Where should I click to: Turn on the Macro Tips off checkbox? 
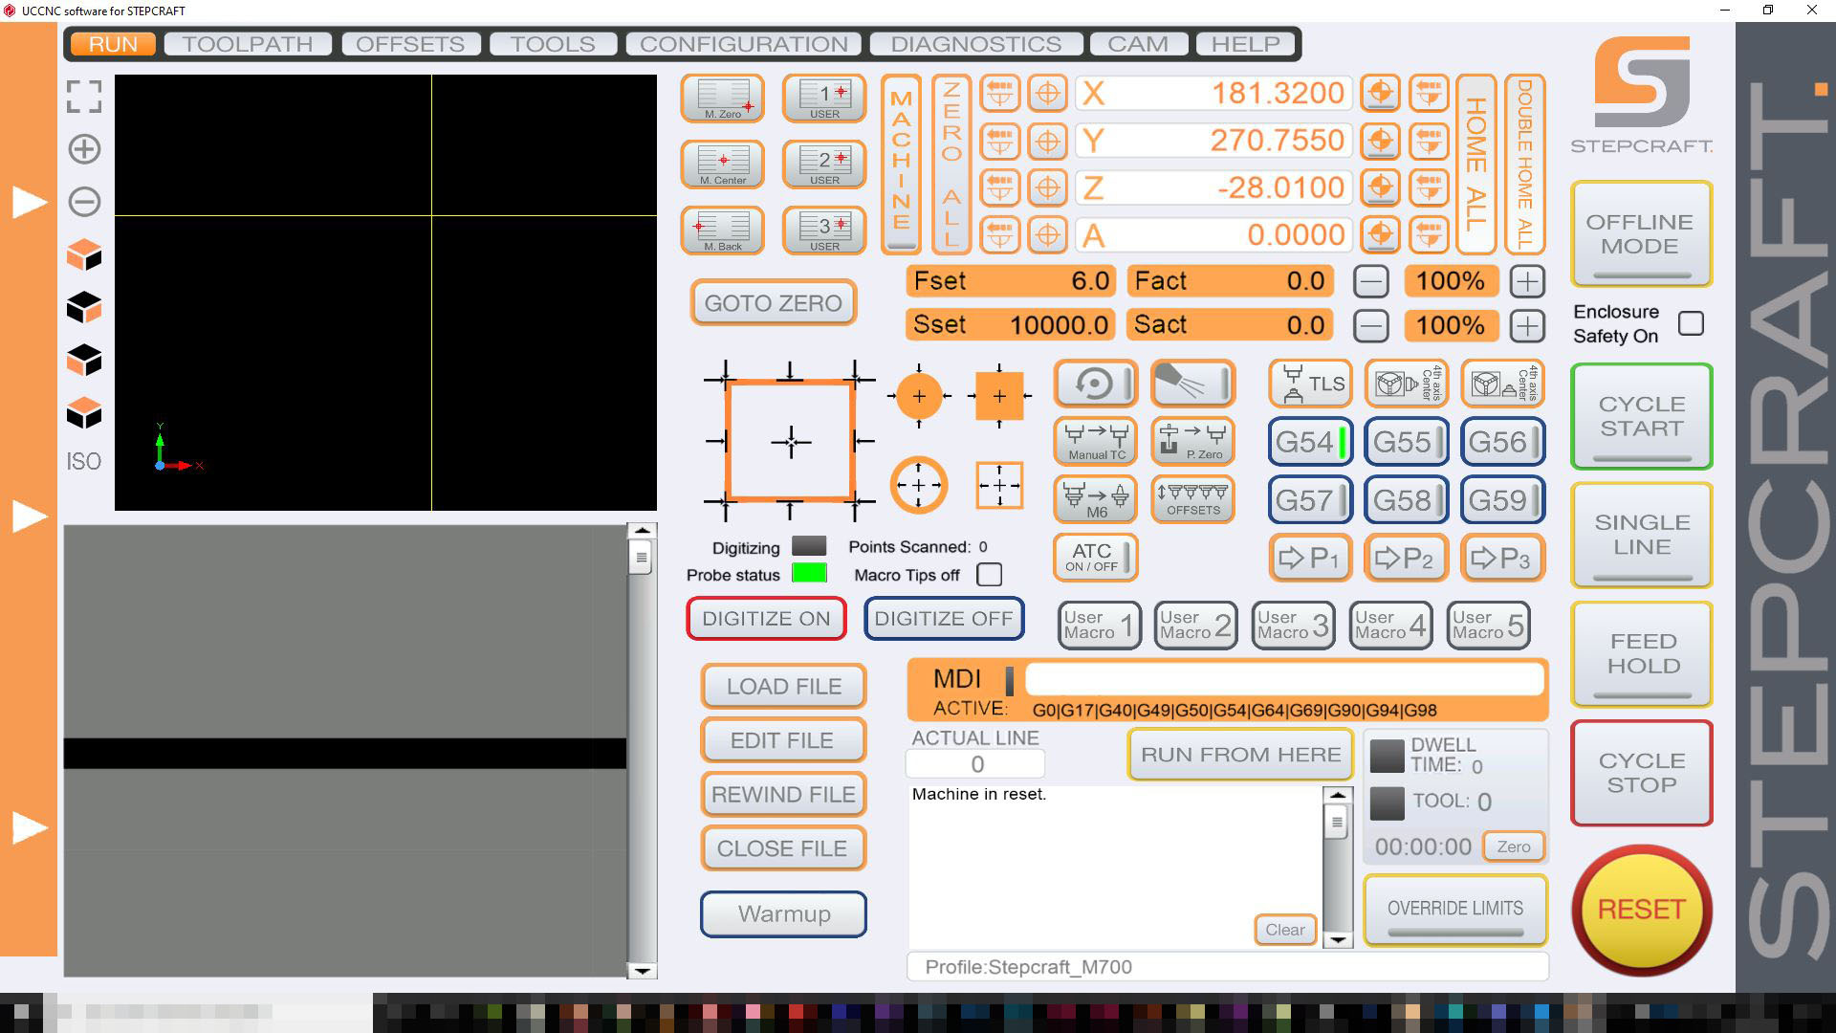[x=990, y=574]
